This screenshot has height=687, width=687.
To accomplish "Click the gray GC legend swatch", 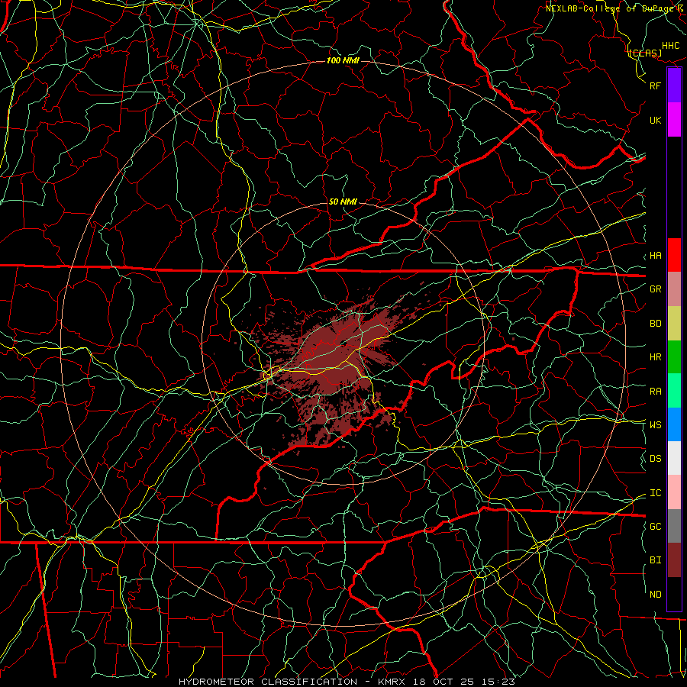I will tap(674, 526).
